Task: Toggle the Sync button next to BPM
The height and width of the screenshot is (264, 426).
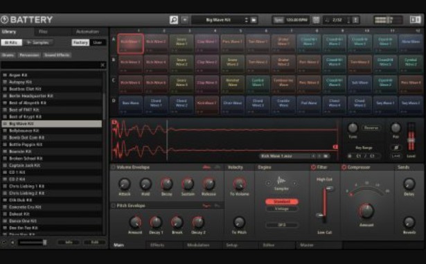Action: pyautogui.click(x=278, y=20)
